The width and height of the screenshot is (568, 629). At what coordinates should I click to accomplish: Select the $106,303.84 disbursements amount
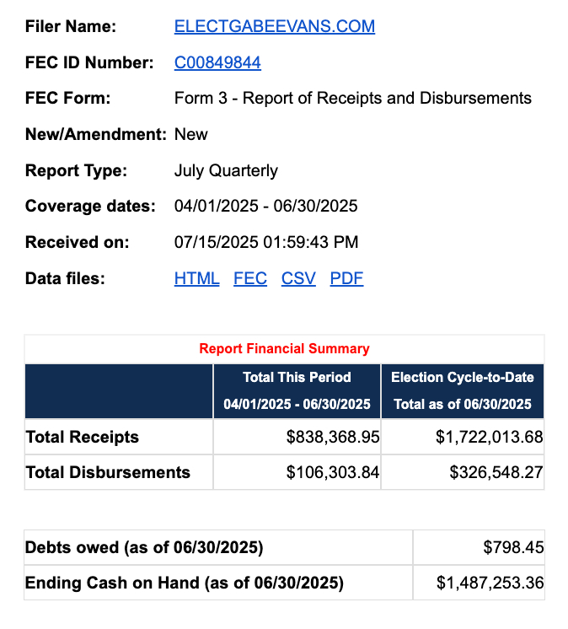point(333,472)
